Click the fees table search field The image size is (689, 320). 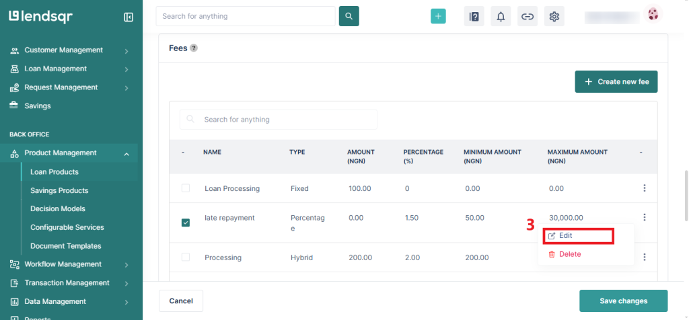coord(279,120)
